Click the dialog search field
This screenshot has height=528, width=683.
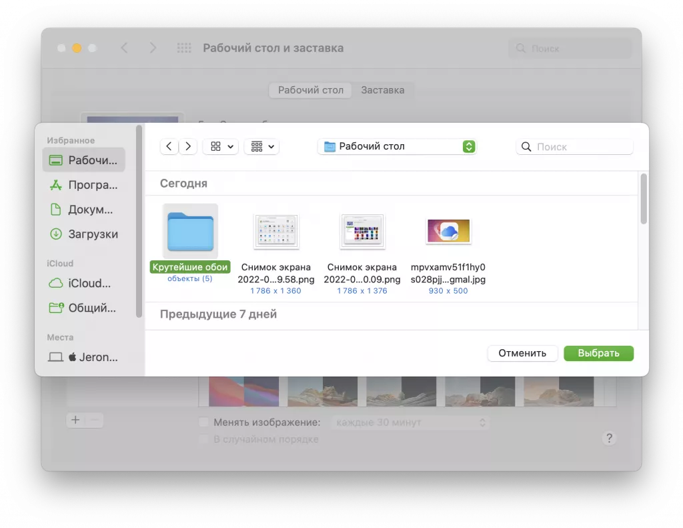click(x=574, y=146)
